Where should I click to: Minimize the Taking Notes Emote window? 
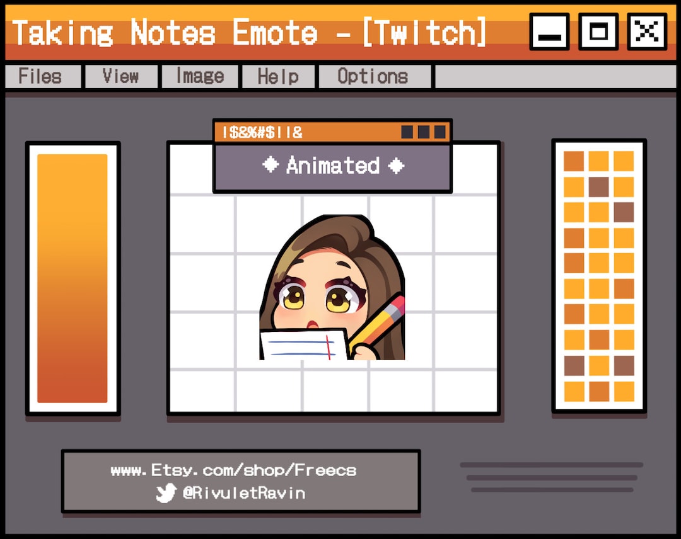549,31
